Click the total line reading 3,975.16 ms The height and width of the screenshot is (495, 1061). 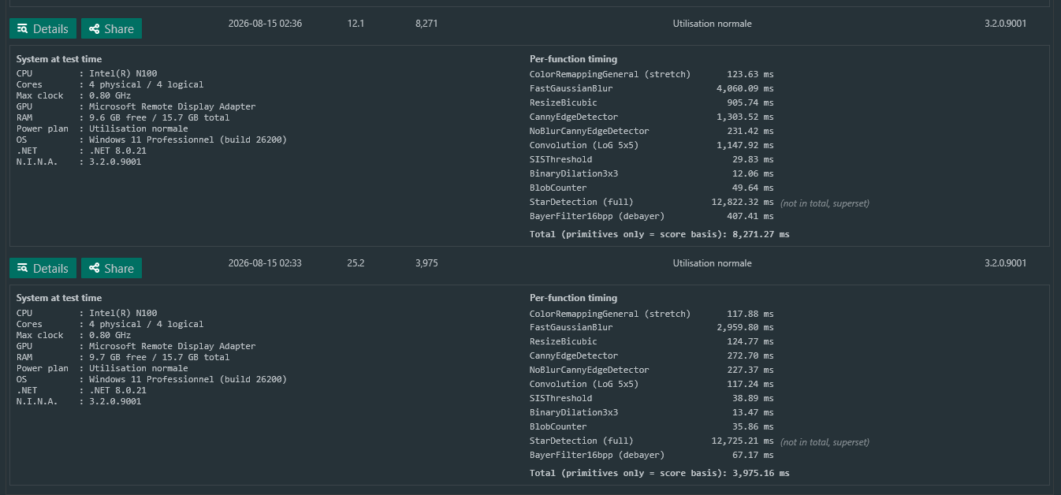pos(660,473)
